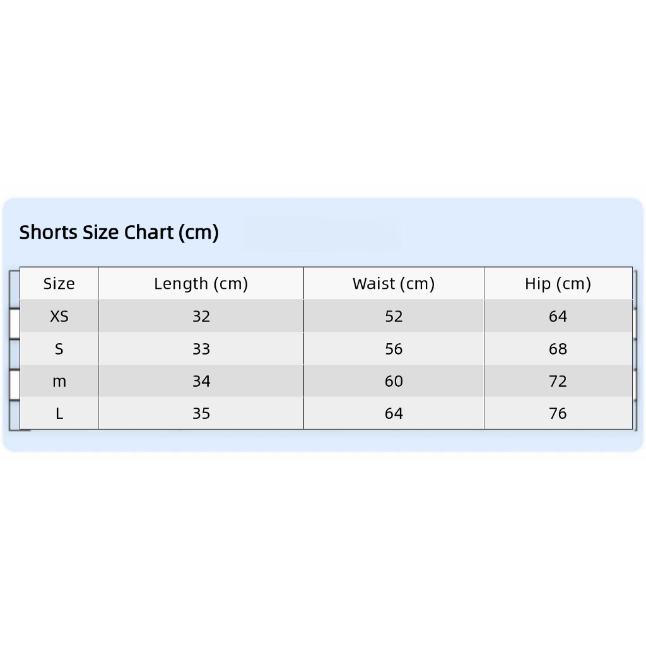This screenshot has height=646, width=646.
Task: Select the S waist value 56
Action: click(x=394, y=349)
